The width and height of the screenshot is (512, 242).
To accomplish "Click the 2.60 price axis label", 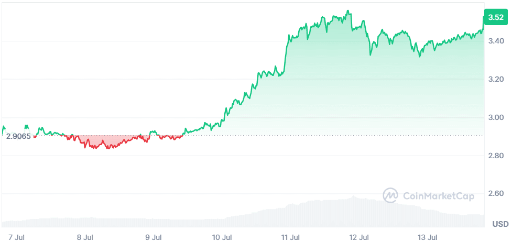I will (496, 194).
